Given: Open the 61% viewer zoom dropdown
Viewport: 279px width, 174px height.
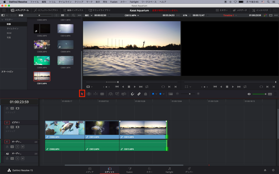Looking at the screenshot, I should click(x=186, y=15).
